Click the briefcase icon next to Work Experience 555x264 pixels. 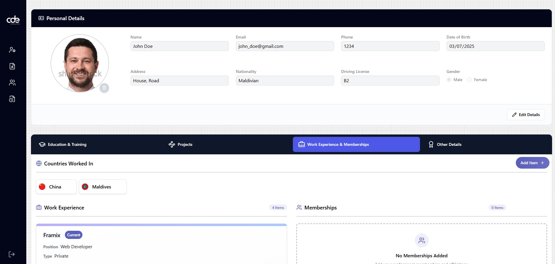(39, 207)
